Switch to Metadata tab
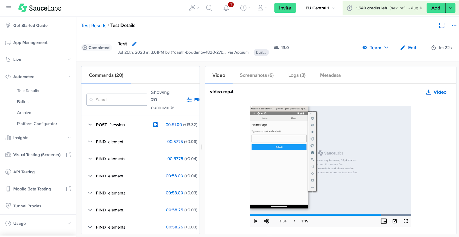Screen dimensions: 459x237 point(330,75)
